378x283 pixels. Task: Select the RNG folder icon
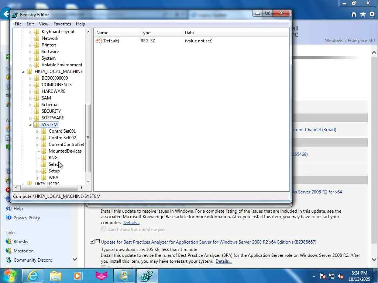coord(44,158)
